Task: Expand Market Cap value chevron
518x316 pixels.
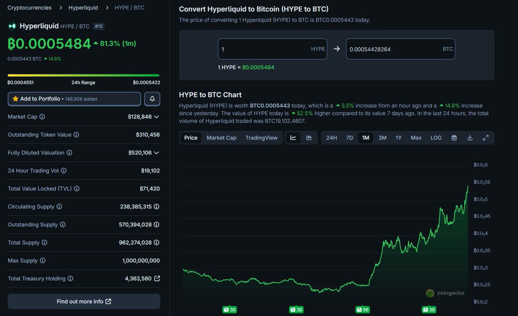Action: 156,117
